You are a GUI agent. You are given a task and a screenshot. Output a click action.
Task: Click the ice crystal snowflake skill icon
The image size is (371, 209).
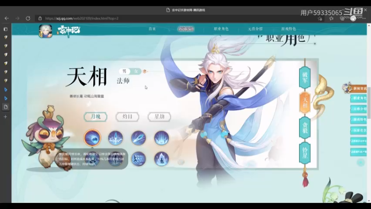[x=115, y=138]
